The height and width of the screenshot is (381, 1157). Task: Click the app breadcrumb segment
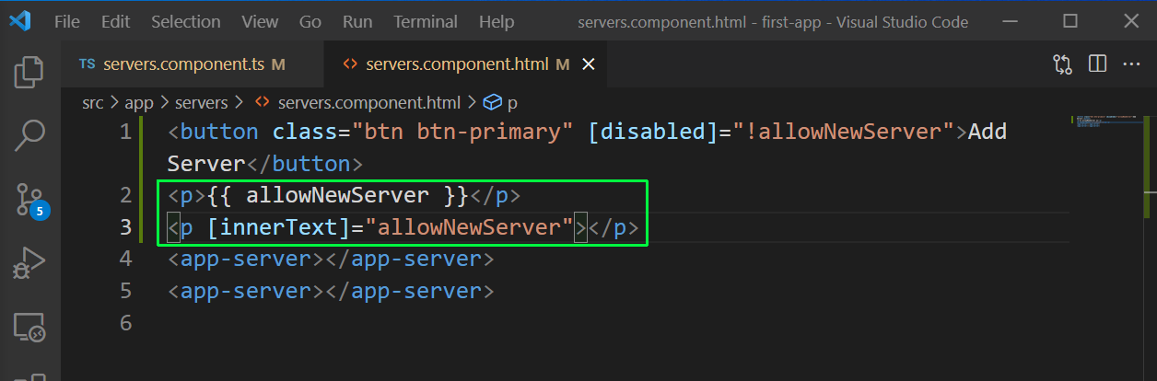139,102
